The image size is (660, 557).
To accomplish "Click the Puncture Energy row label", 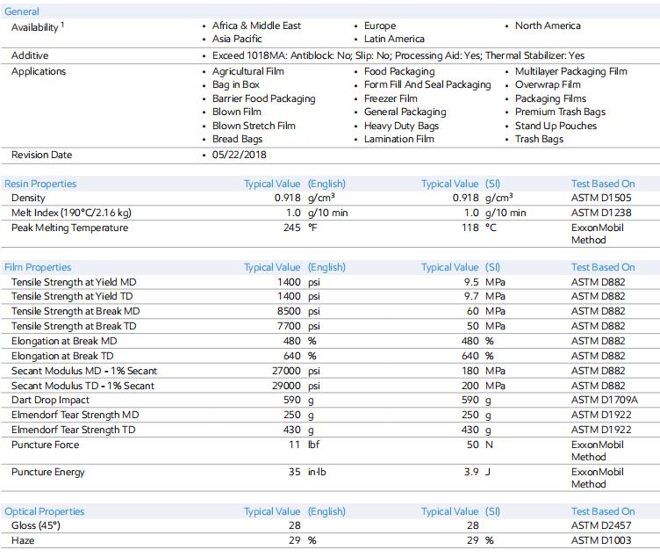I will tap(48, 473).
